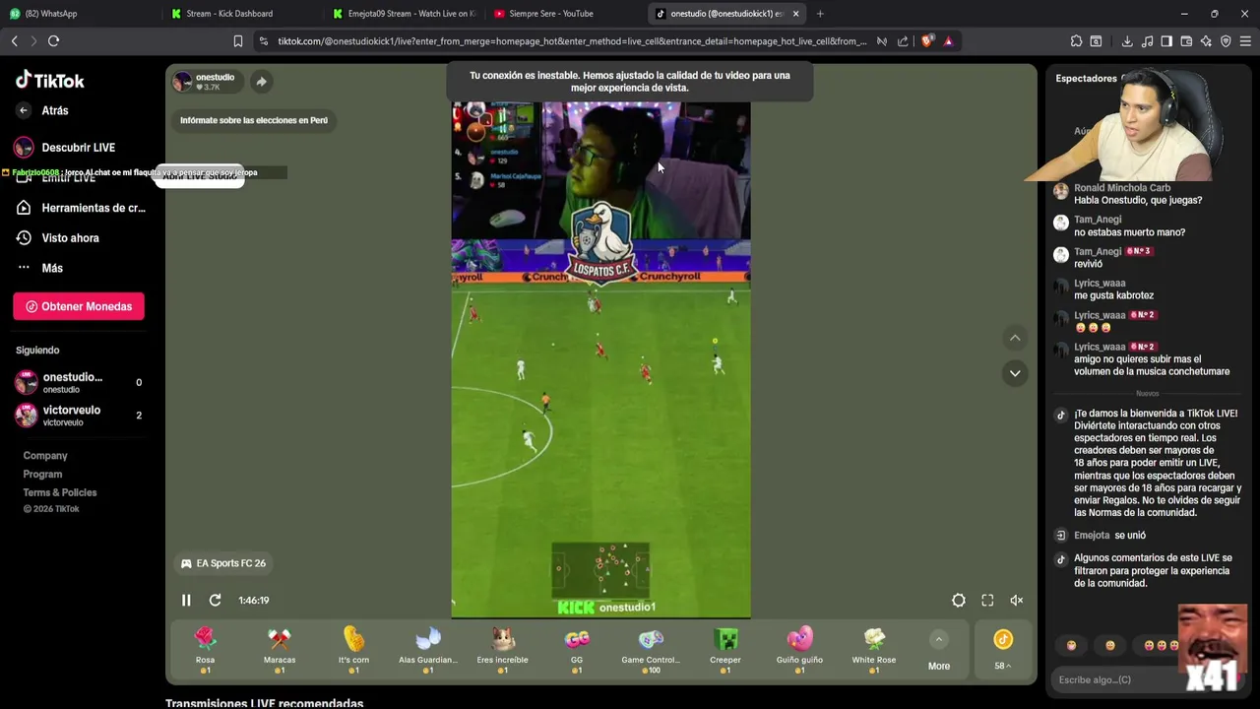Go to previous LIVE with up chevron
The height and width of the screenshot is (709, 1260).
coord(1015,338)
